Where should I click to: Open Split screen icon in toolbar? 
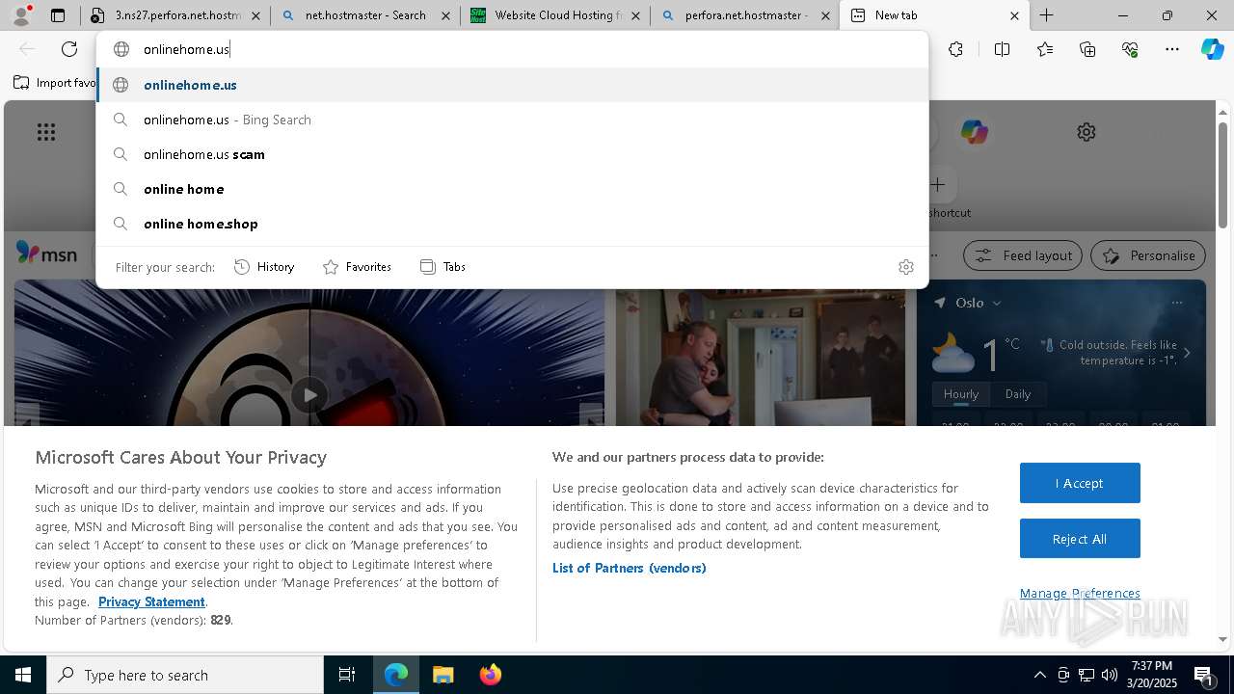(x=1002, y=49)
